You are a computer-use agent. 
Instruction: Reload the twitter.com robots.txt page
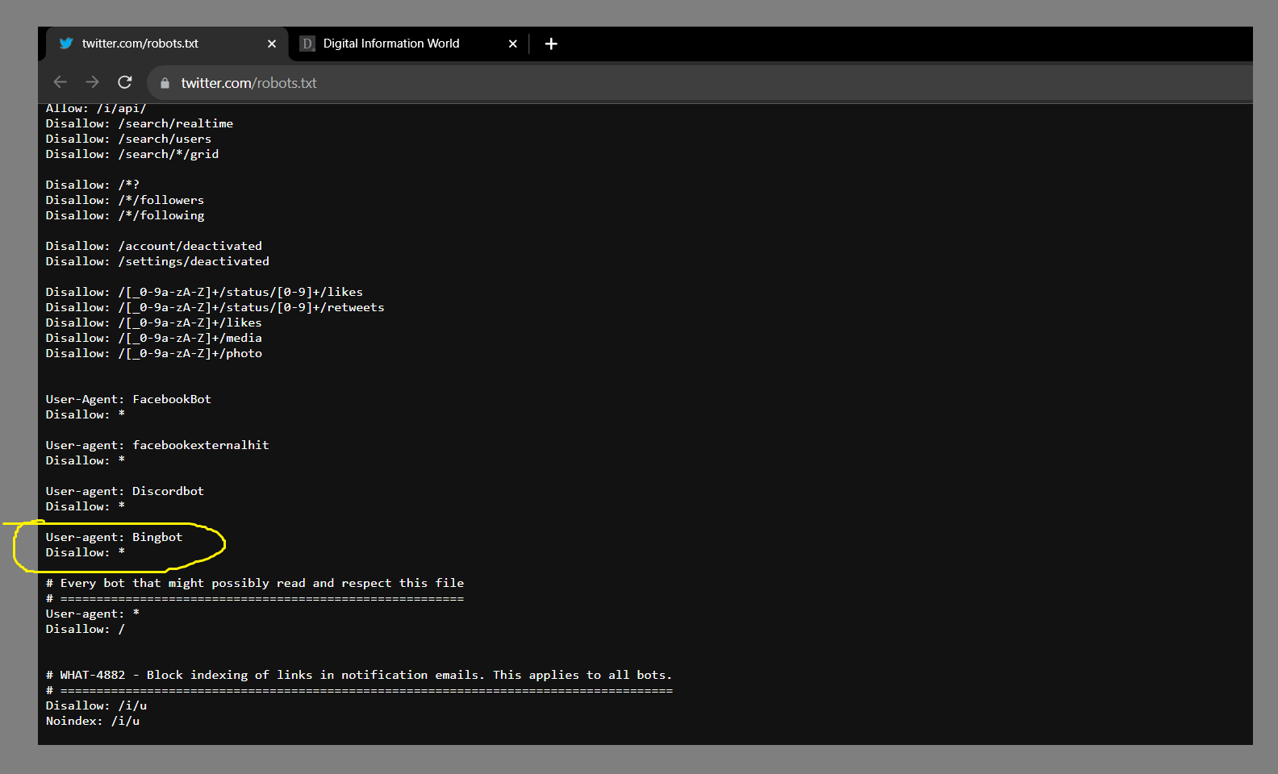click(124, 82)
